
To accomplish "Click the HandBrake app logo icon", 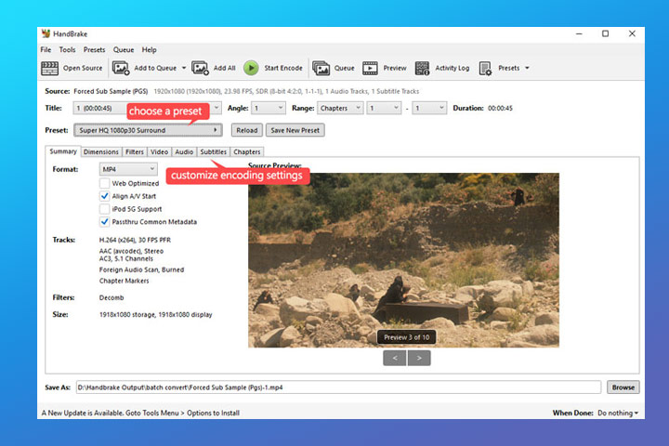I will (46, 33).
